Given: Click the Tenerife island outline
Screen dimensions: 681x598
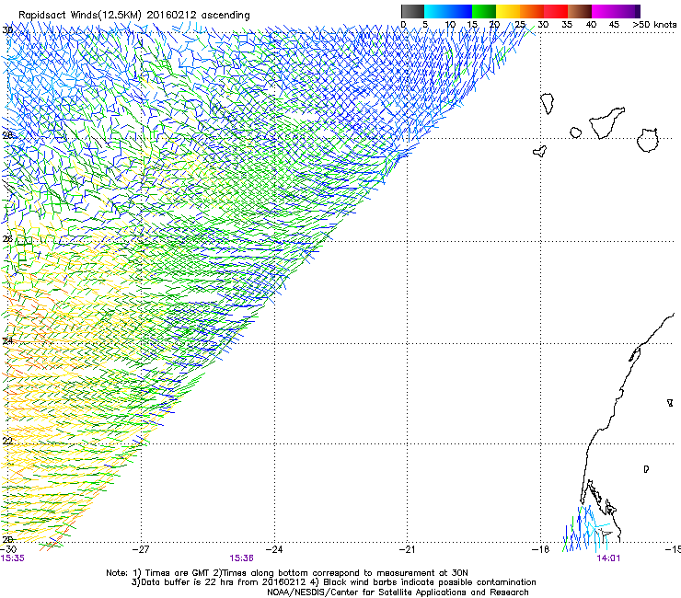Looking at the screenshot, I should click(606, 122).
